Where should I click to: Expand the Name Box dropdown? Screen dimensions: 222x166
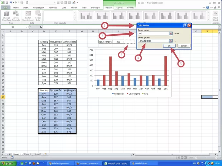26,27
